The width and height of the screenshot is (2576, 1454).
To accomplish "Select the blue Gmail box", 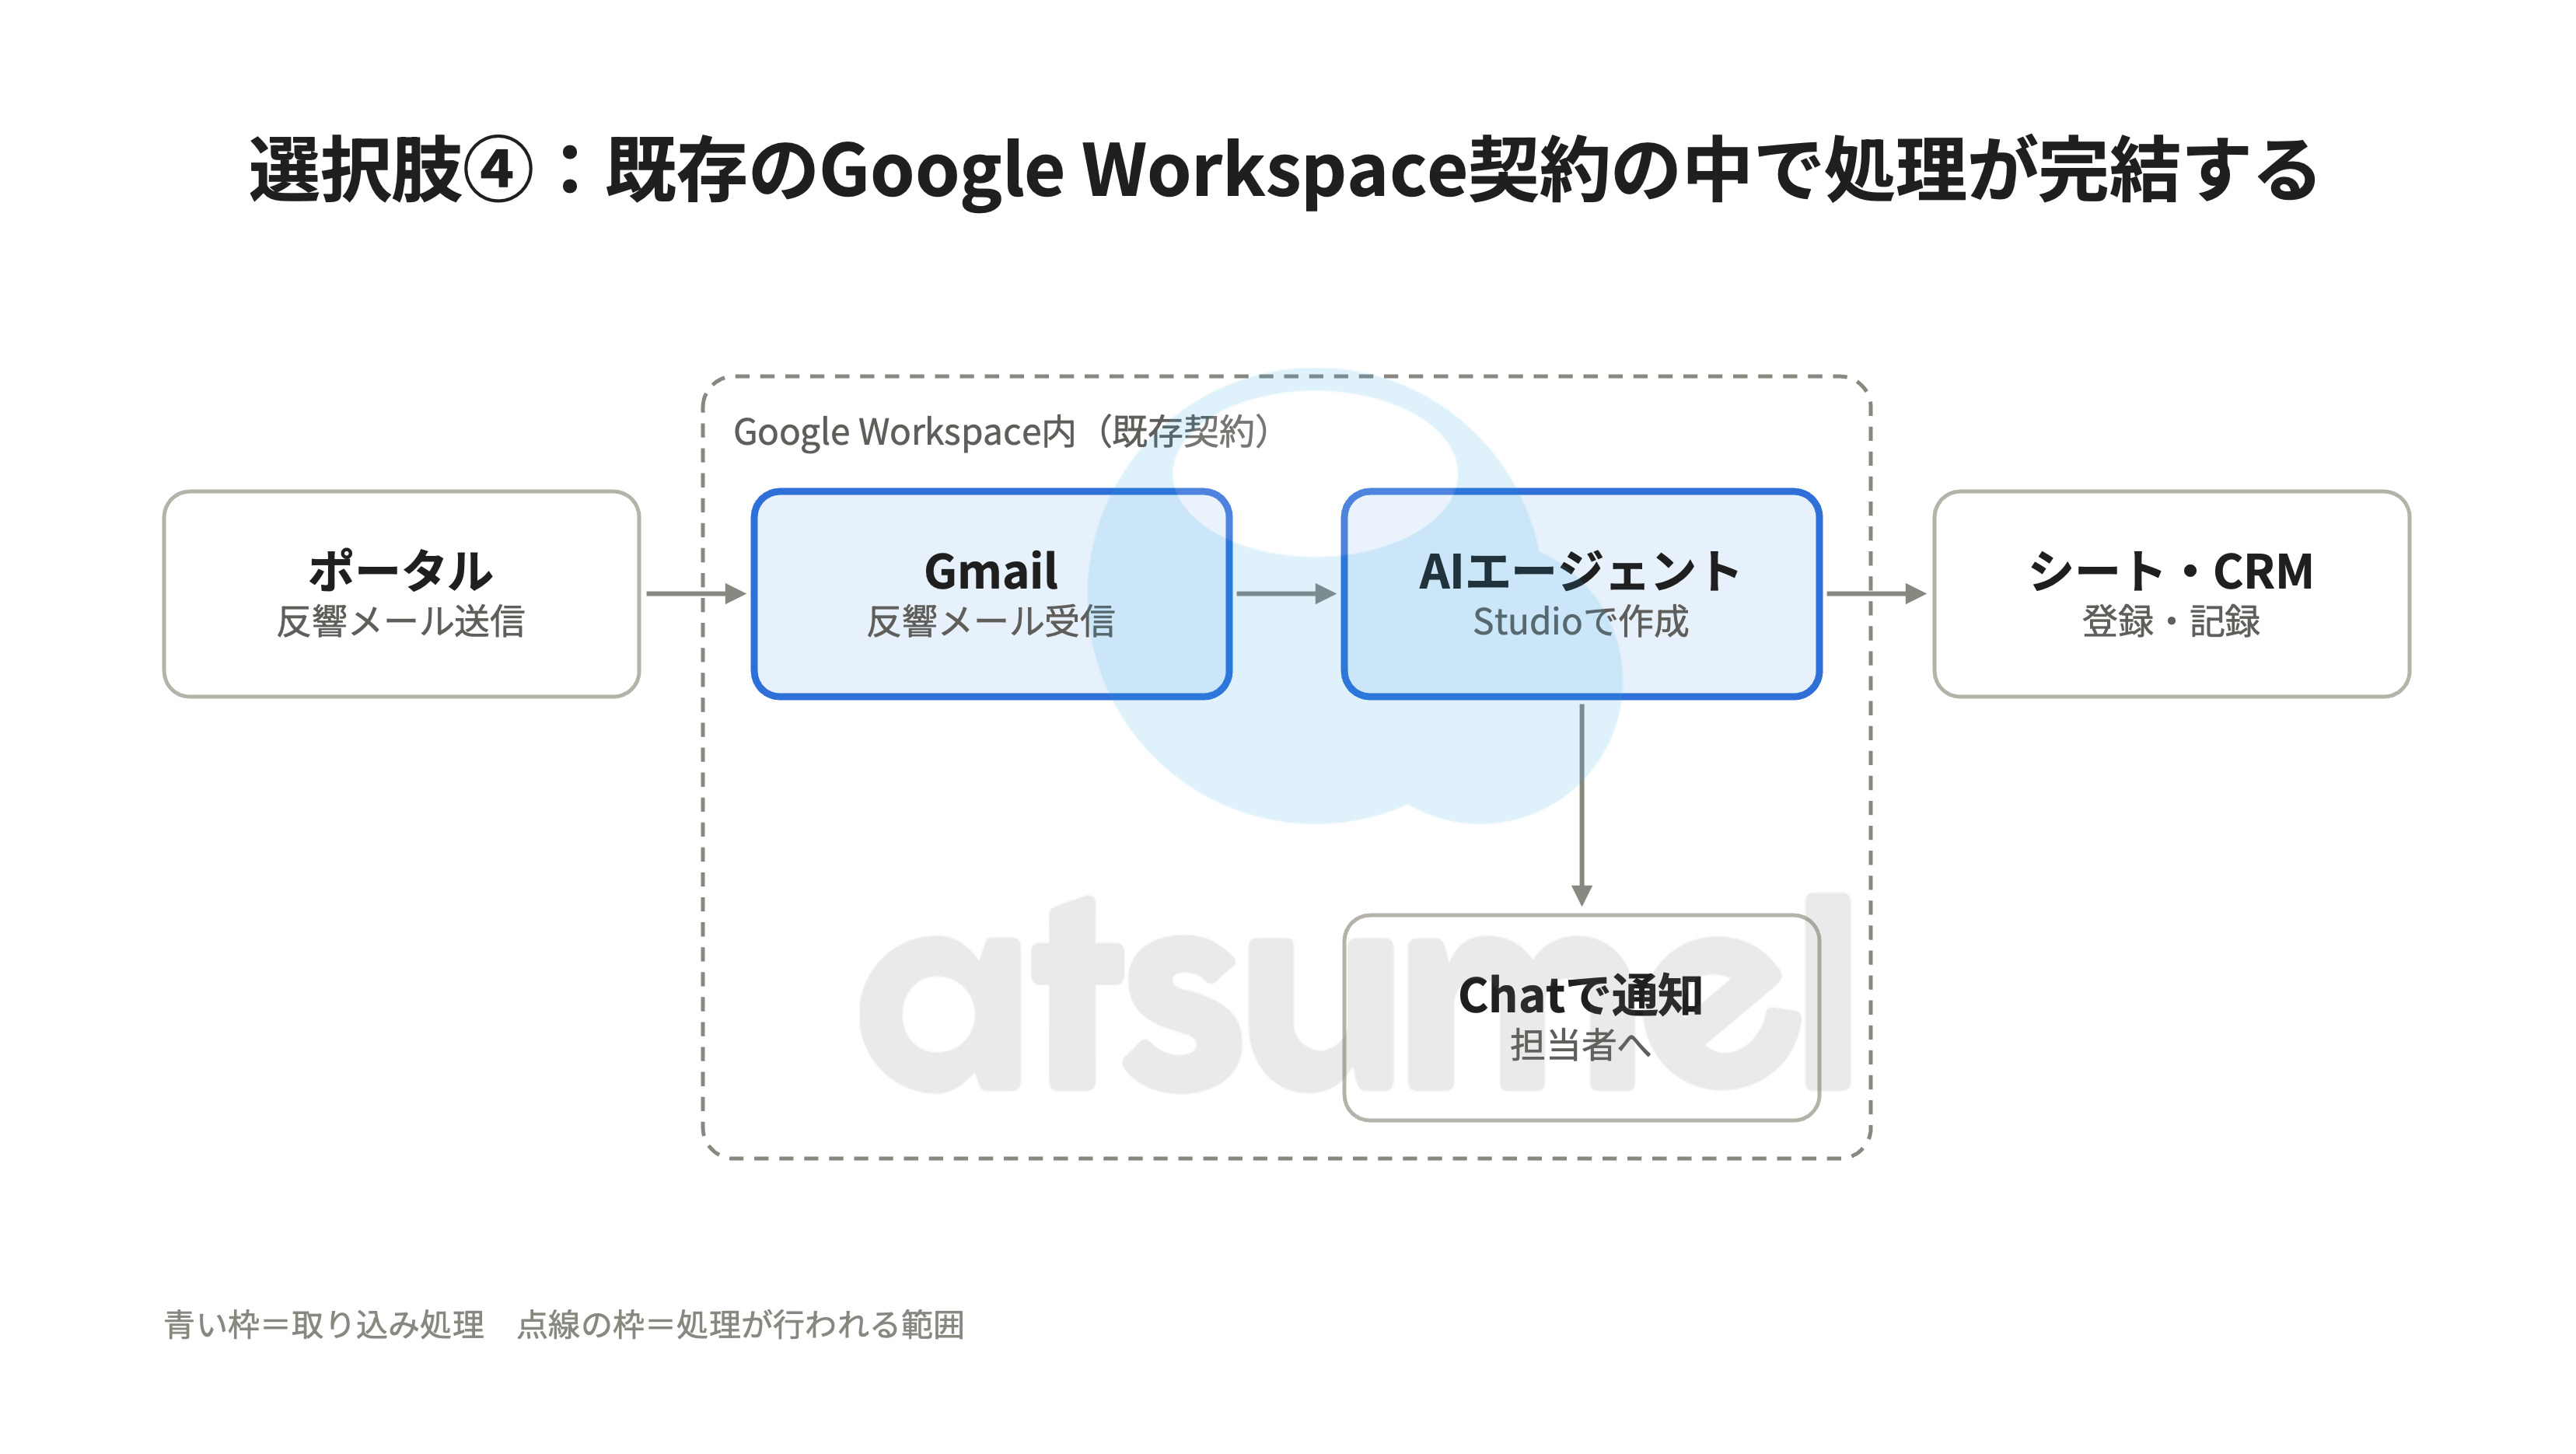I will pos(991,593).
